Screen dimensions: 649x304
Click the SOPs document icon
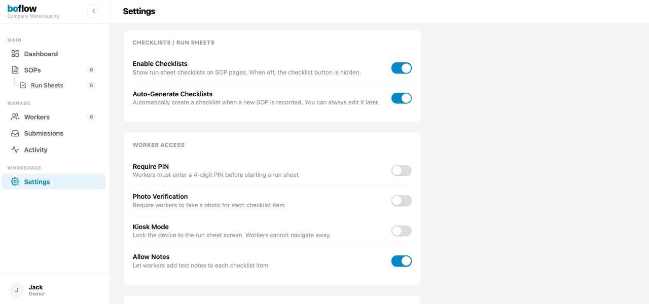15,70
